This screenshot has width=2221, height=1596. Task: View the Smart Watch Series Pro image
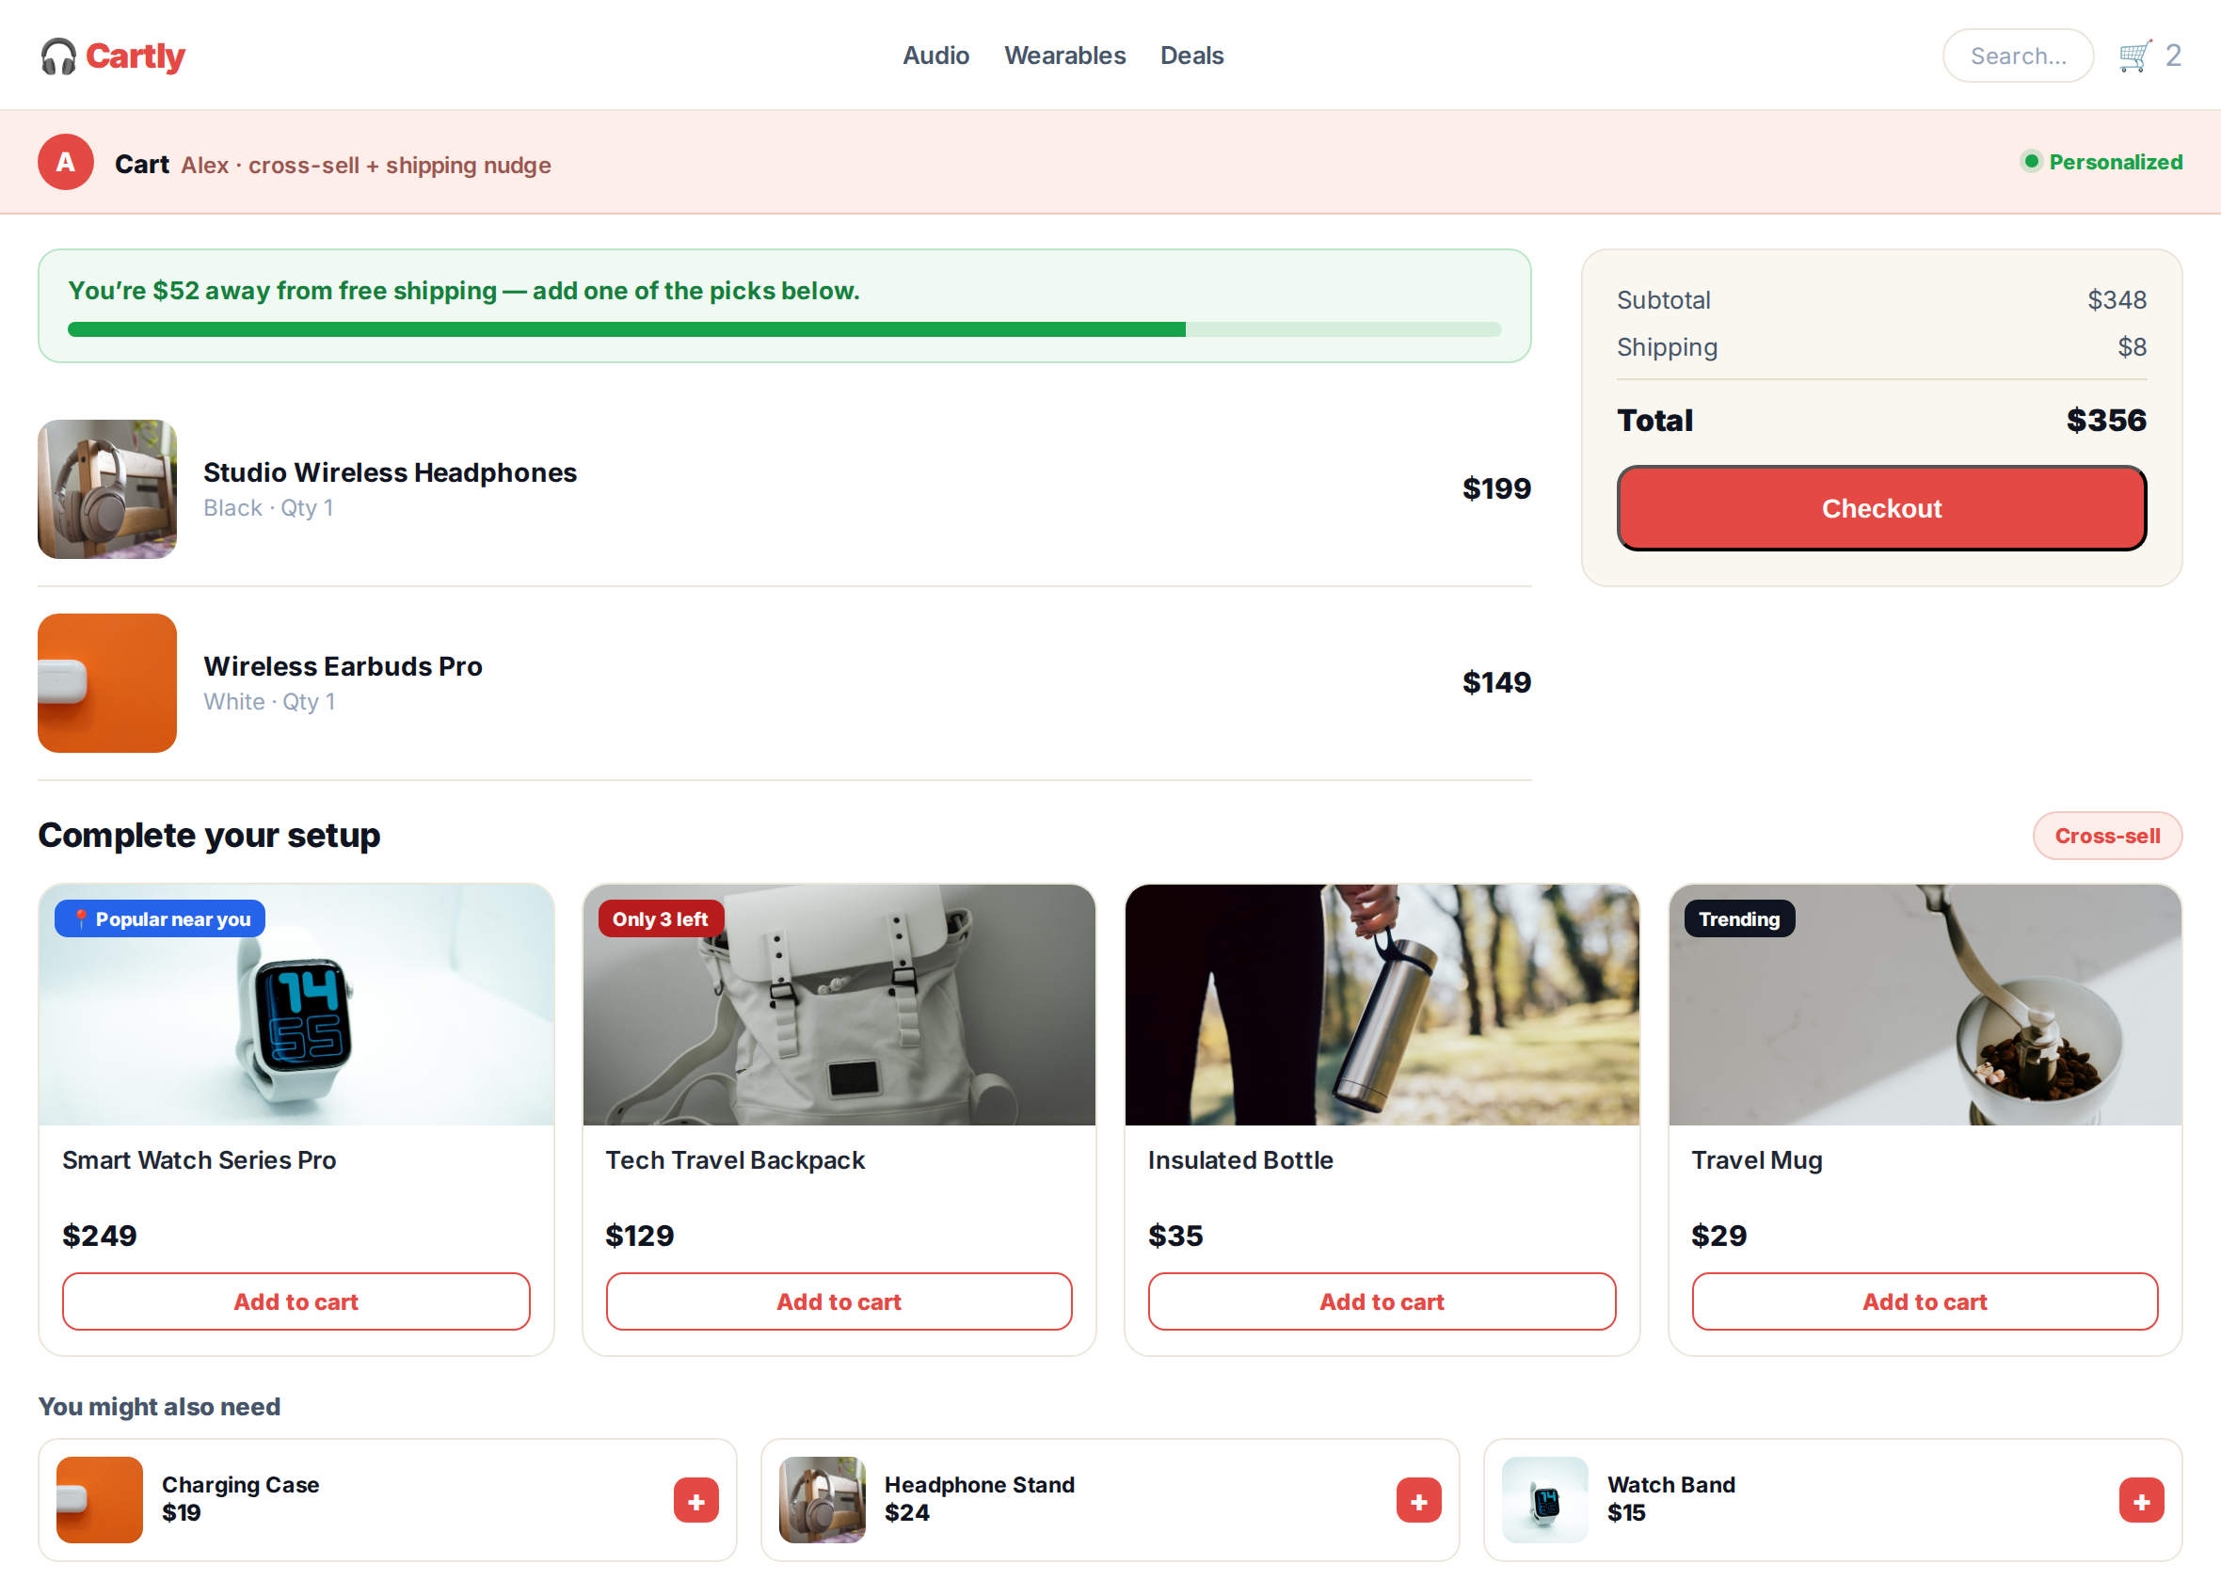pos(296,1005)
